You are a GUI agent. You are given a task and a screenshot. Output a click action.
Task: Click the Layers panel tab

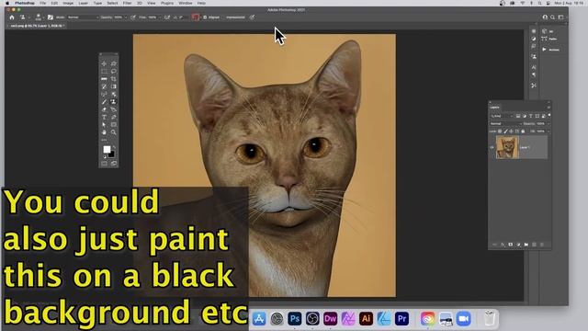[x=494, y=108]
